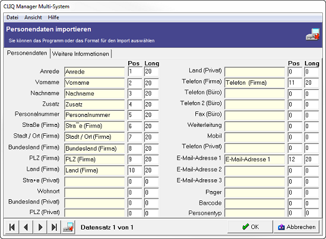
Task: Go to first record navigation button
Action: coord(12,227)
